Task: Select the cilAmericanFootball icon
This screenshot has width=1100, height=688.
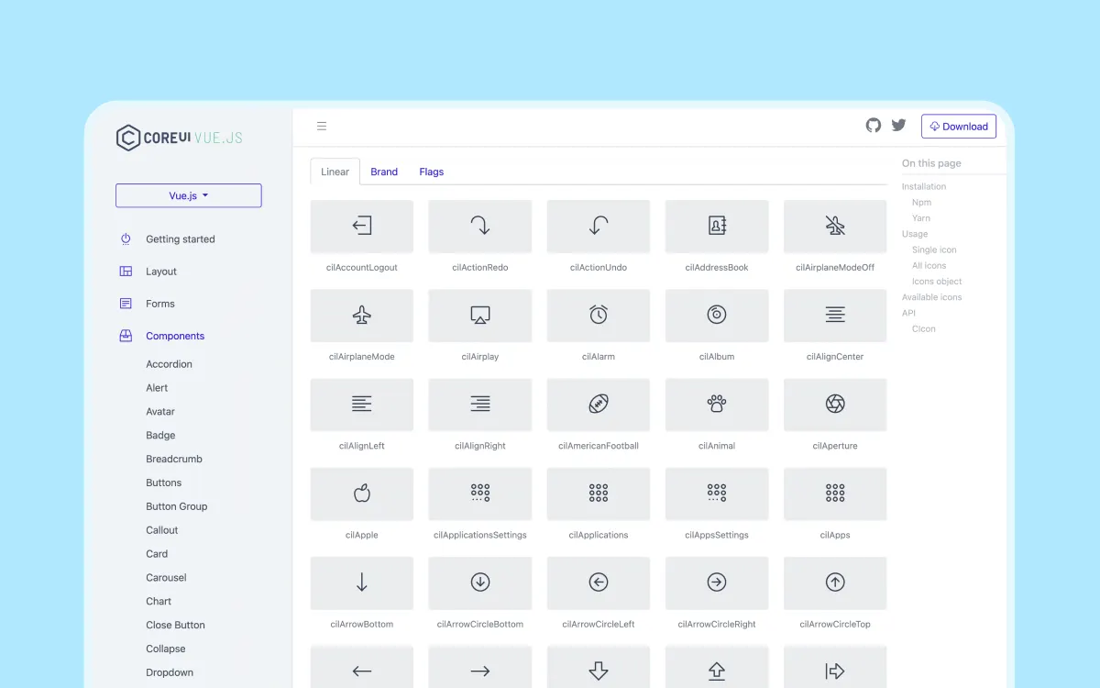Action: pyautogui.click(x=598, y=405)
